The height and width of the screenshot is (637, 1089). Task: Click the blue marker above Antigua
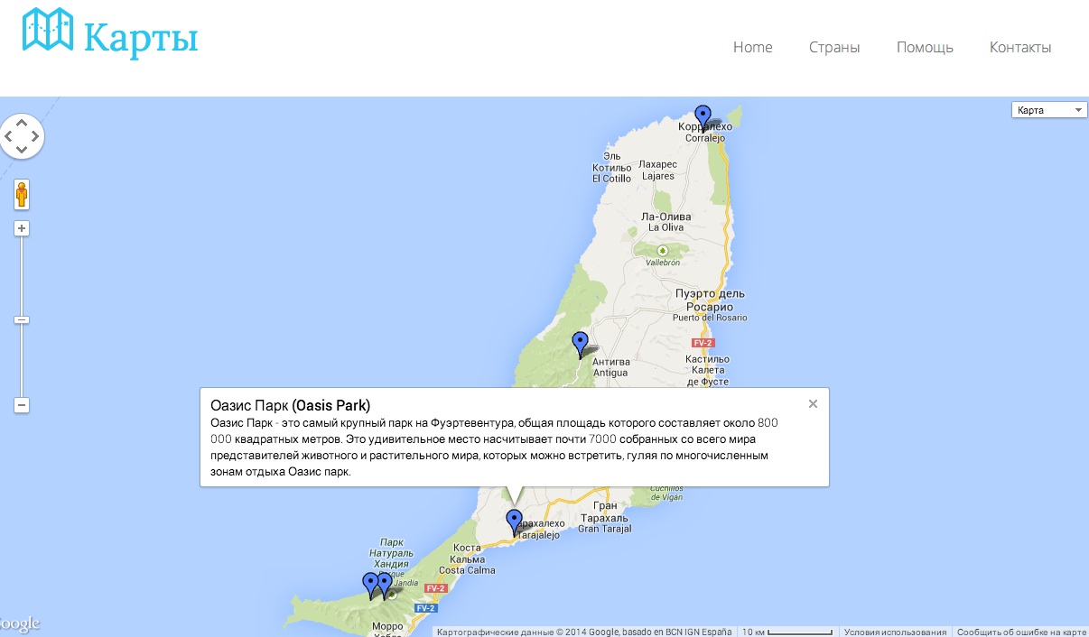[x=581, y=344]
